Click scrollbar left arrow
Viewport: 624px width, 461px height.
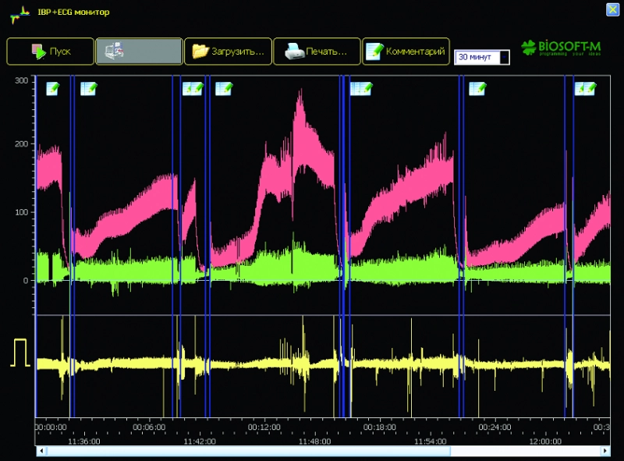click(41, 451)
